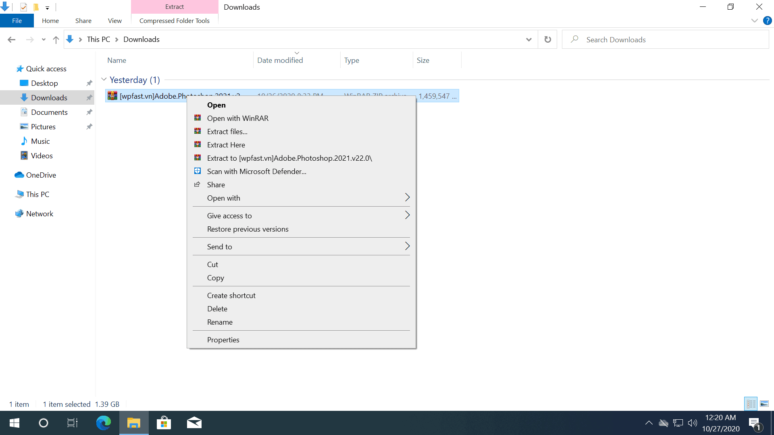Open Videos in navigation pane

[x=42, y=156]
